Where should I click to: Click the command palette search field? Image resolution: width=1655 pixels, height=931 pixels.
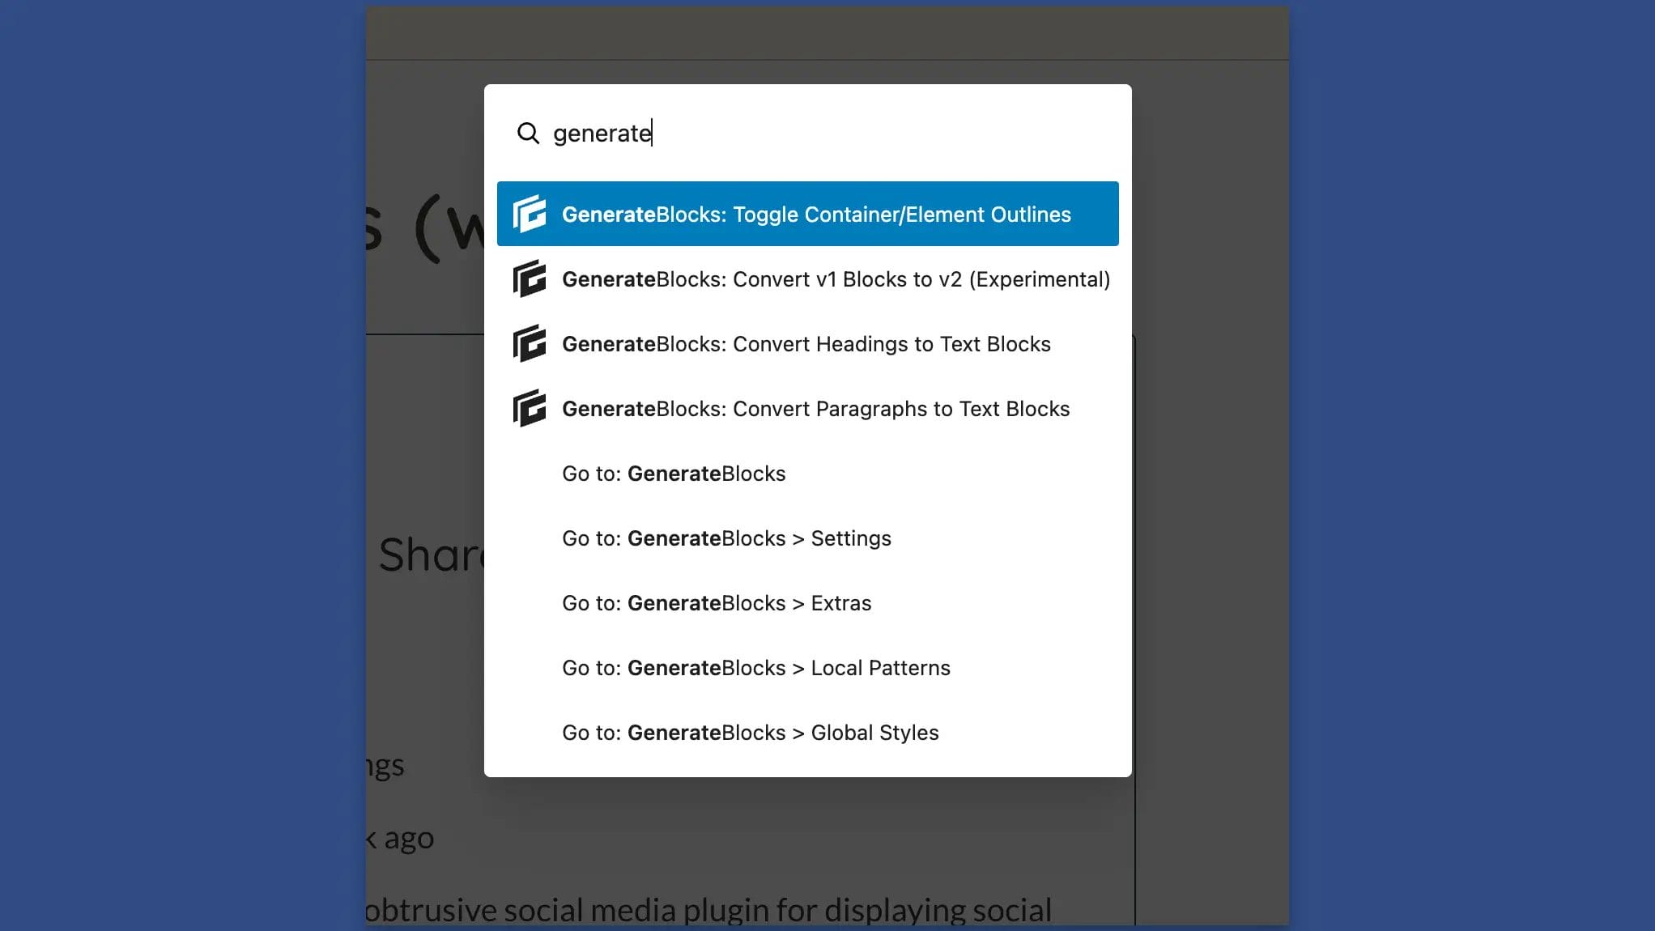pos(810,133)
